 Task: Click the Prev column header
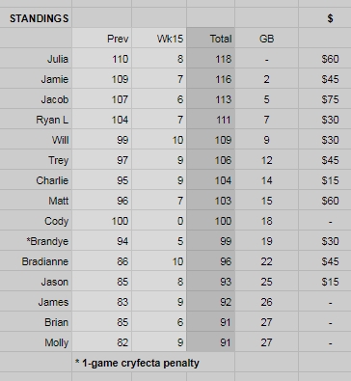coord(102,39)
